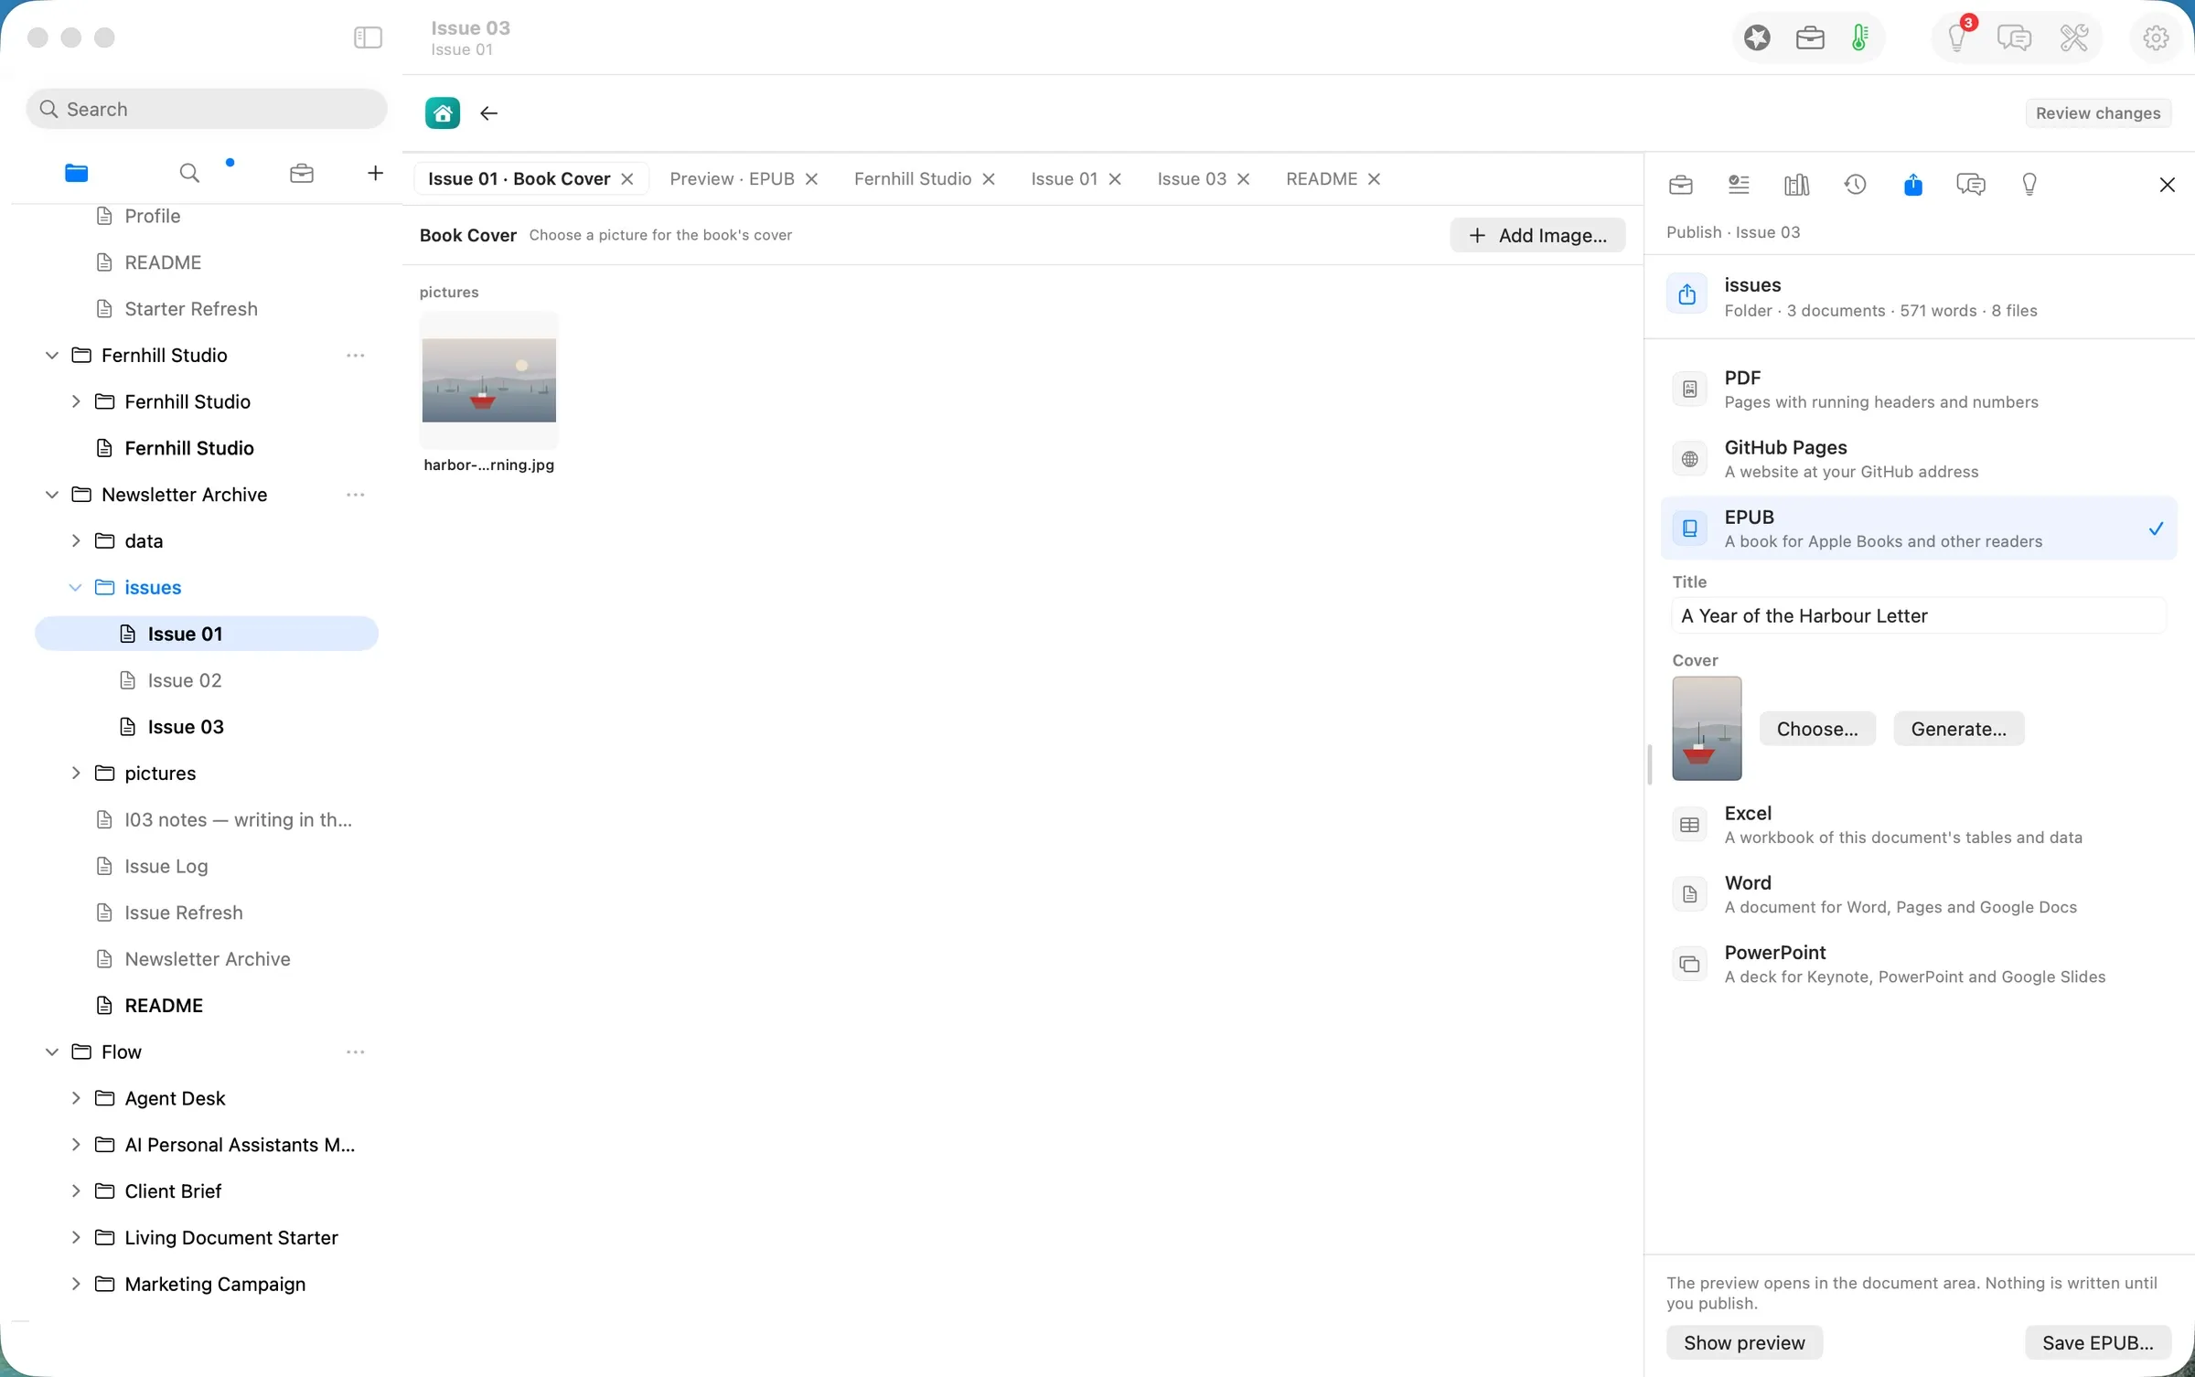Select the blue Publish share icon
This screenshot has width=2195, height=1377.
(x=1913, y=185)
